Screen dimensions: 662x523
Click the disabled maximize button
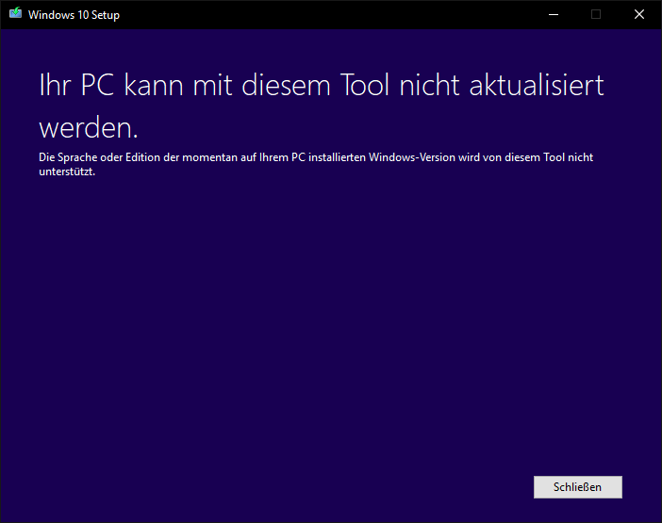point(596,15)
